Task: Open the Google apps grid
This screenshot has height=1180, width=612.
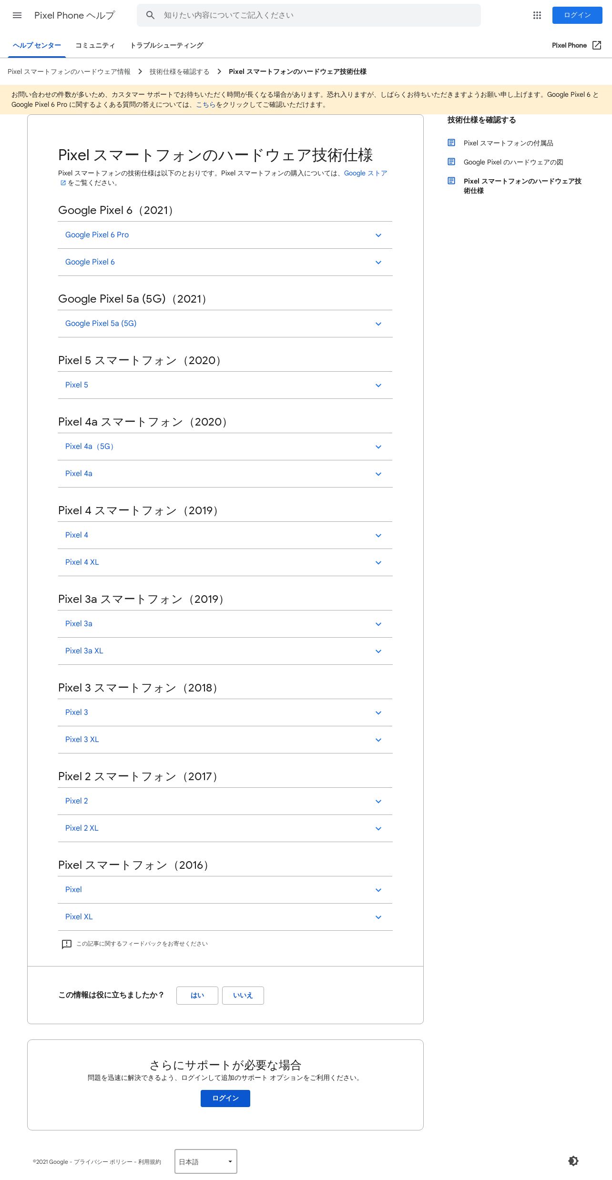Action: 537,15
